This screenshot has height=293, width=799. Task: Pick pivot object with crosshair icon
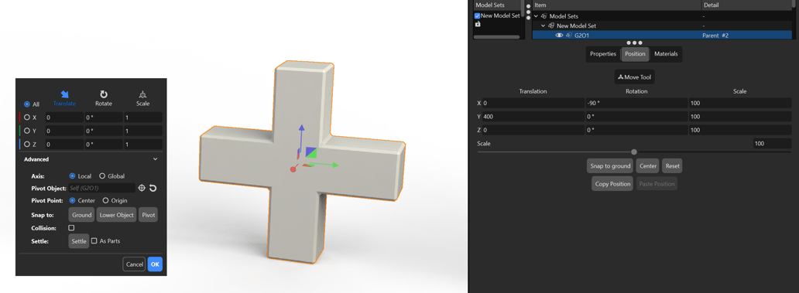(x=142, y=188)
